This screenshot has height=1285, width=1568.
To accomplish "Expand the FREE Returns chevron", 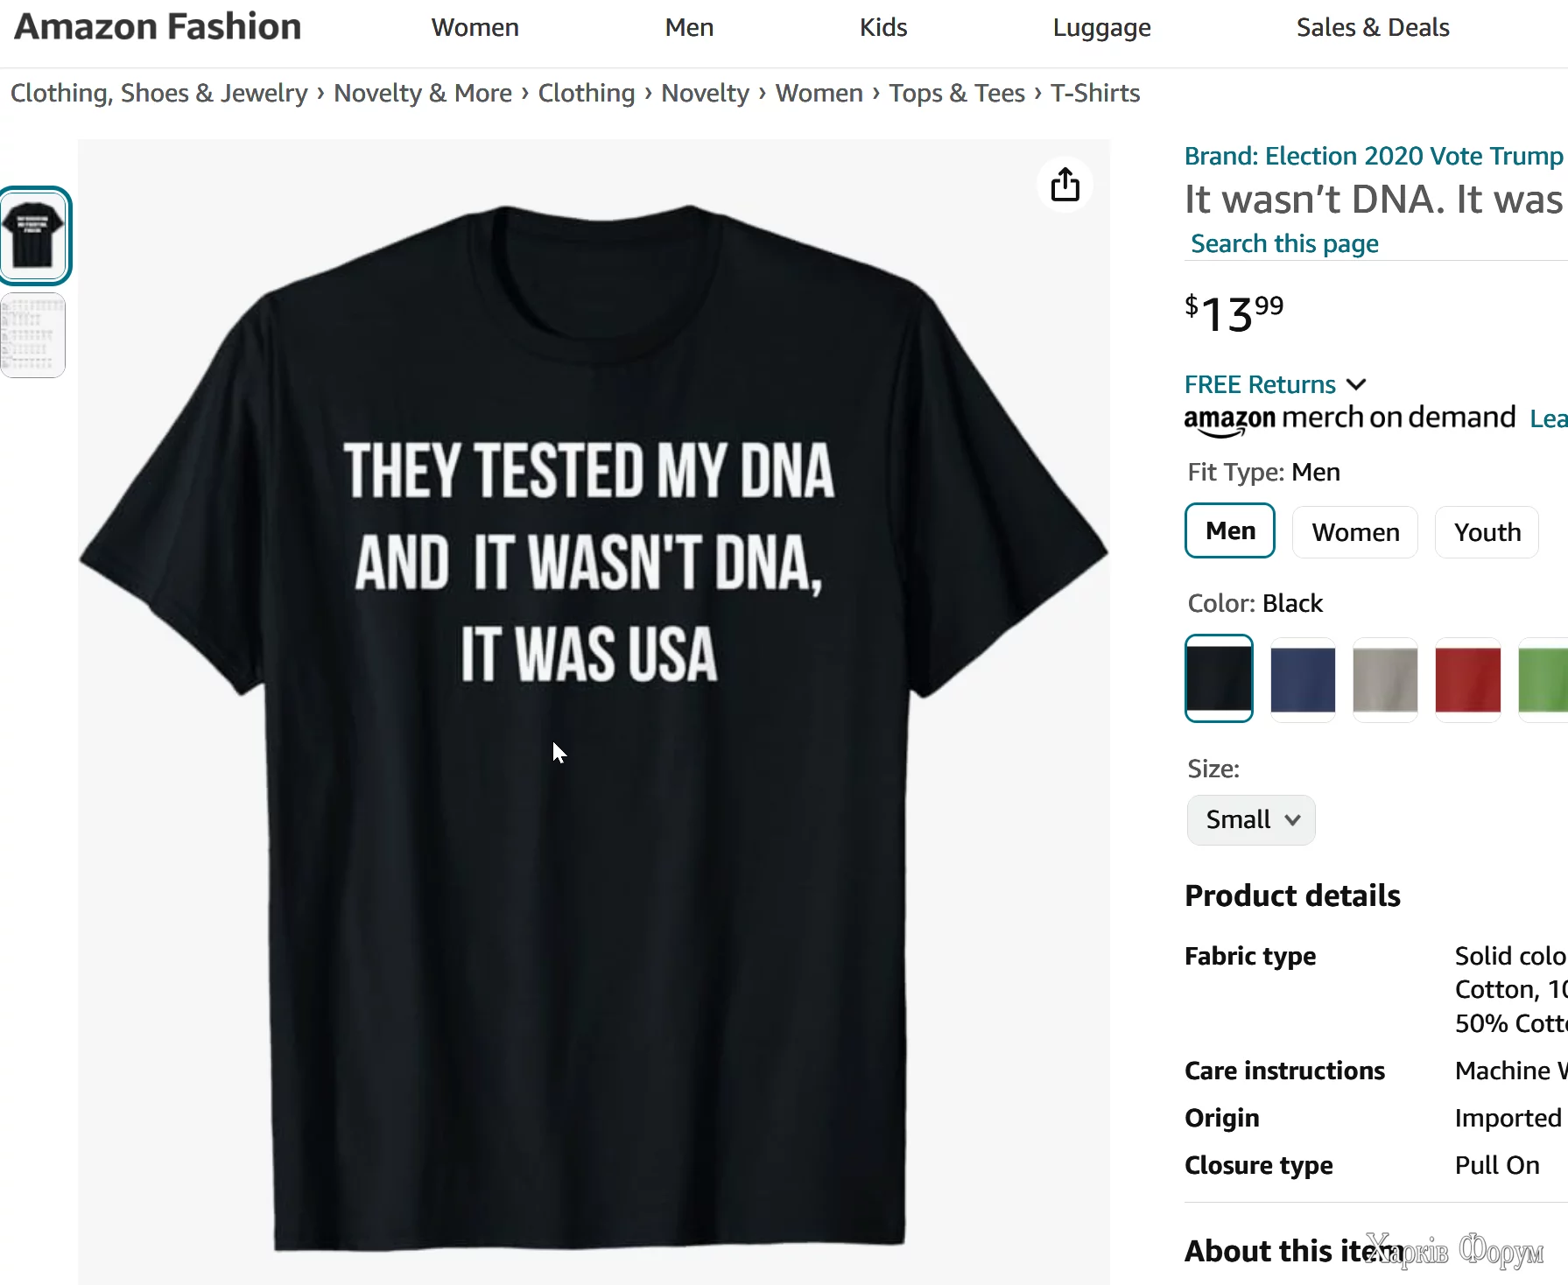I will coord(1356,384).
